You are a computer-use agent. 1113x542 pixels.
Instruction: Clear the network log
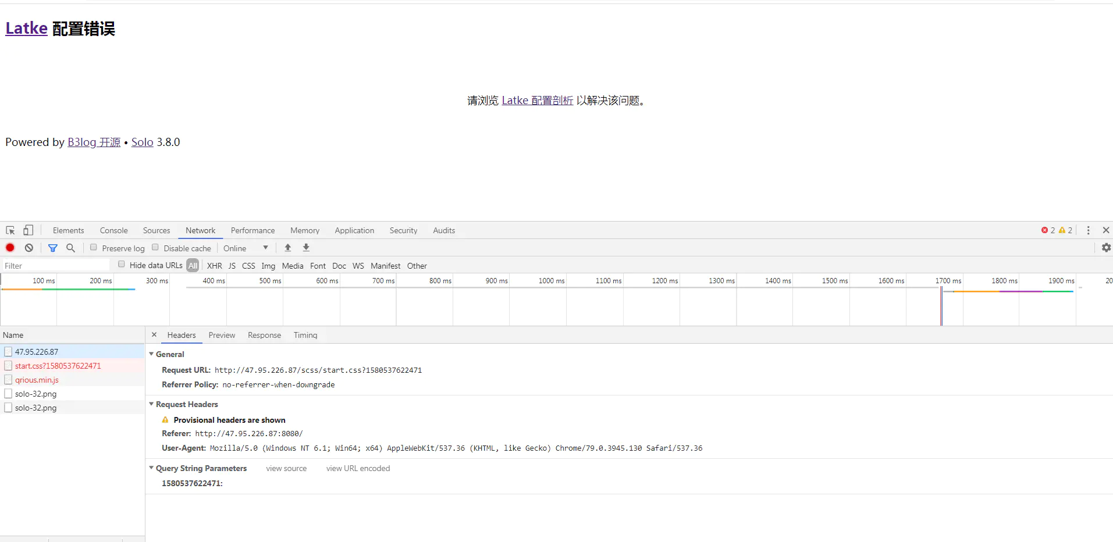29,248
